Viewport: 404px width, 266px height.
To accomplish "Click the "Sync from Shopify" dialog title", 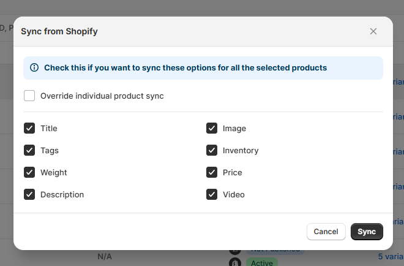I will pos(59,31).
